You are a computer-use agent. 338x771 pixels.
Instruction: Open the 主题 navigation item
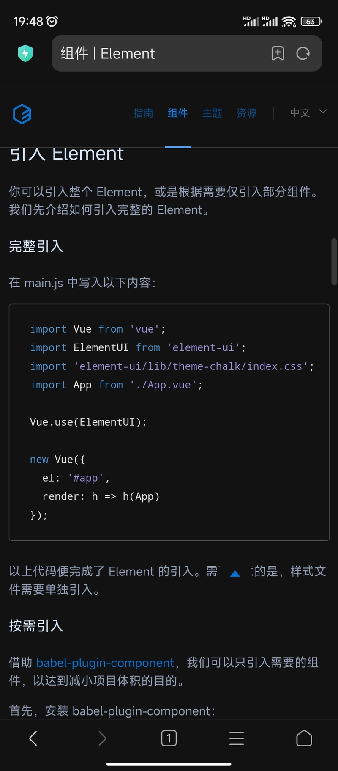(212, 113)
